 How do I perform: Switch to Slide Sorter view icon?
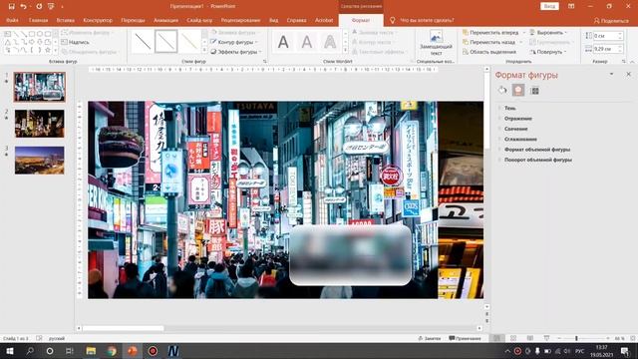coord(513,338)
